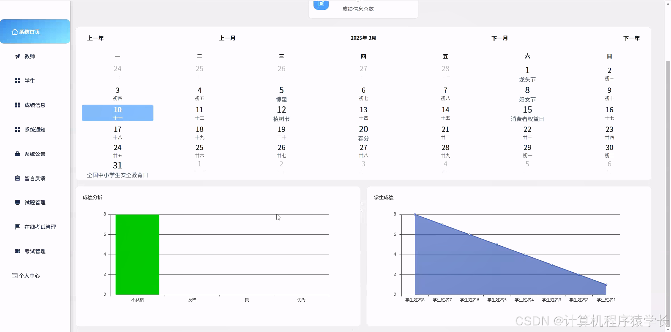The width and height of the screenshot is (671, 332).
Task: Click 下一年 to advance a year
Action: click(631, 38)
